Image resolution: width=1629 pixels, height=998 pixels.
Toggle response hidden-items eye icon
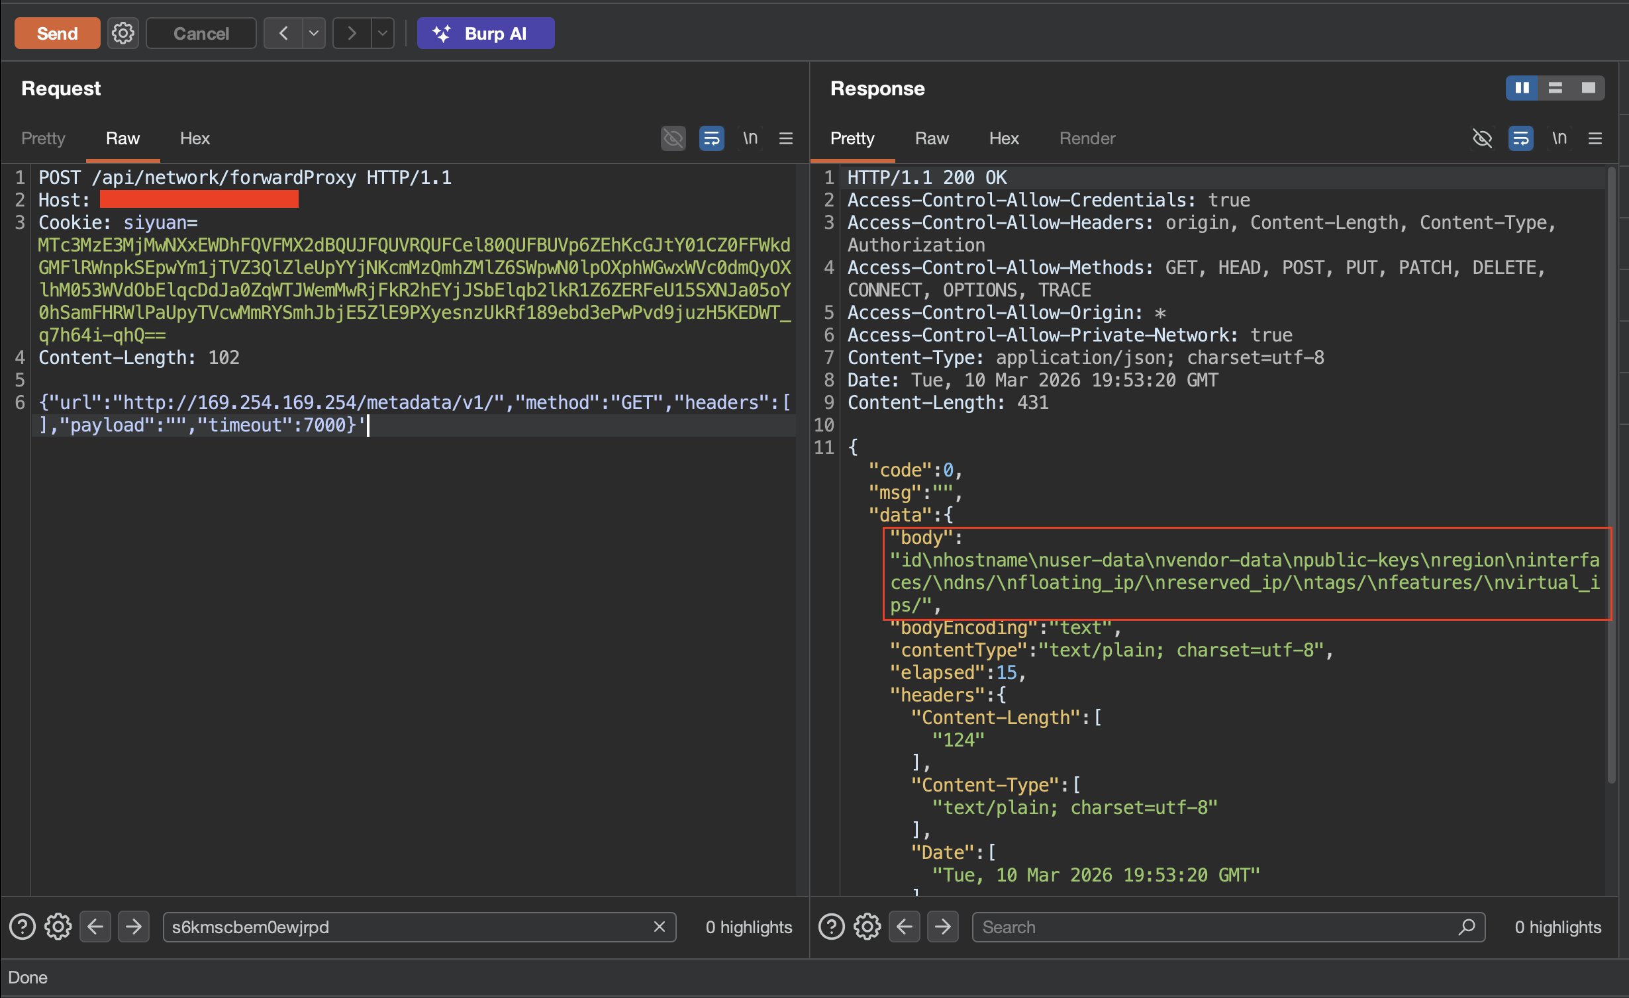point(1482,138)
